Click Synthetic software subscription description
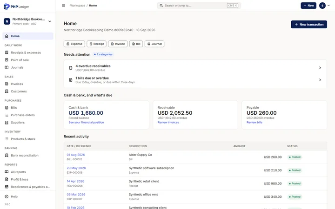335x209 pixels. coord(151,168)
